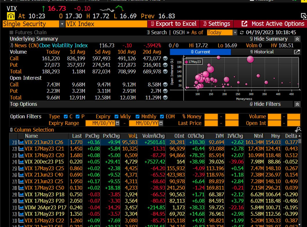Click the Delta column header

click(291, 136)
